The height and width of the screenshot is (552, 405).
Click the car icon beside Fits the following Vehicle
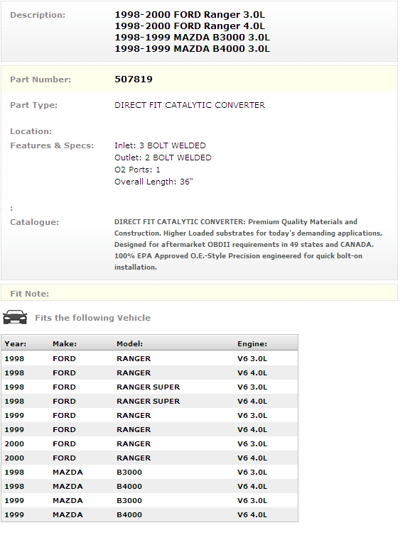[x=15, y=317]
